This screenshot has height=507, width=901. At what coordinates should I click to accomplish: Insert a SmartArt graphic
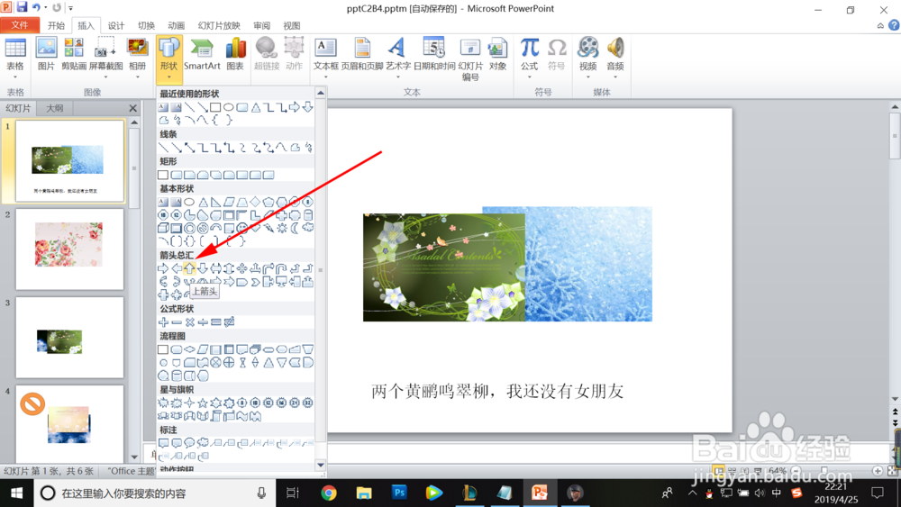202,54
